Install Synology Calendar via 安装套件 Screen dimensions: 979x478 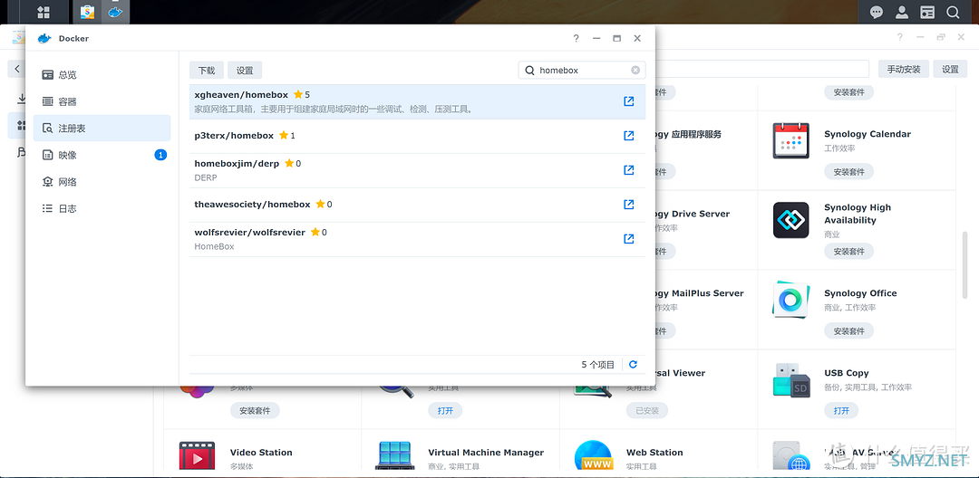click(848, 171)
